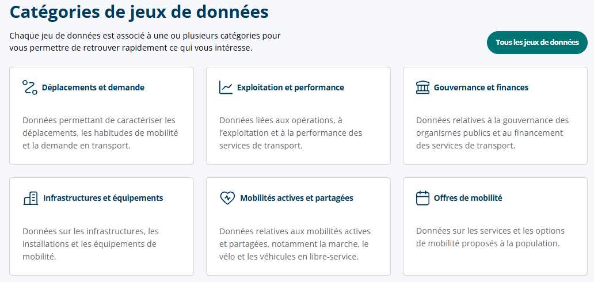Click the buildings icon for Infrastructures et équipements
The height and width of the screenshot is (282, 594).
click(x=31, y=198)
